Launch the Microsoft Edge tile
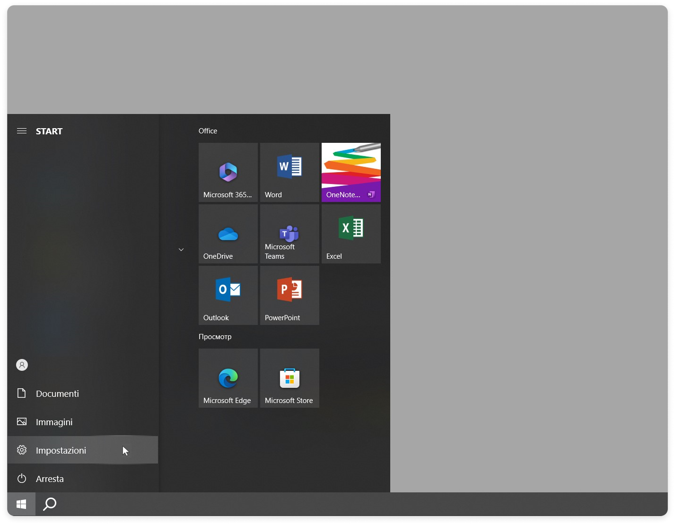675x525 pixels. point(228,378)
